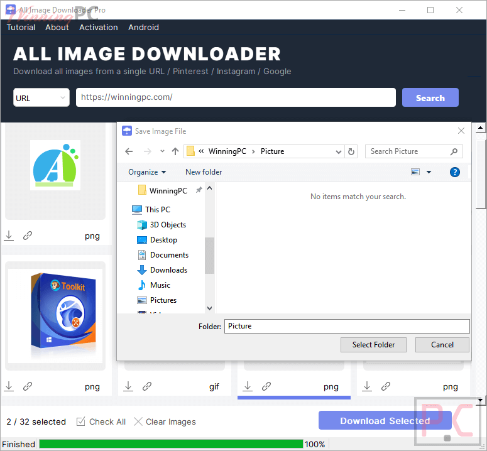Open the Tutorial menu
The image size is (487, 451).
pos(21,27)
